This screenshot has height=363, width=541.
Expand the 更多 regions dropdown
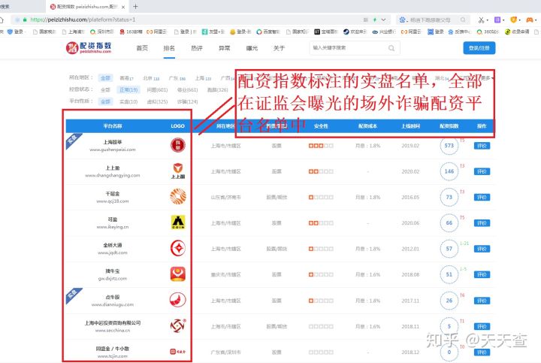pos(487,78)
